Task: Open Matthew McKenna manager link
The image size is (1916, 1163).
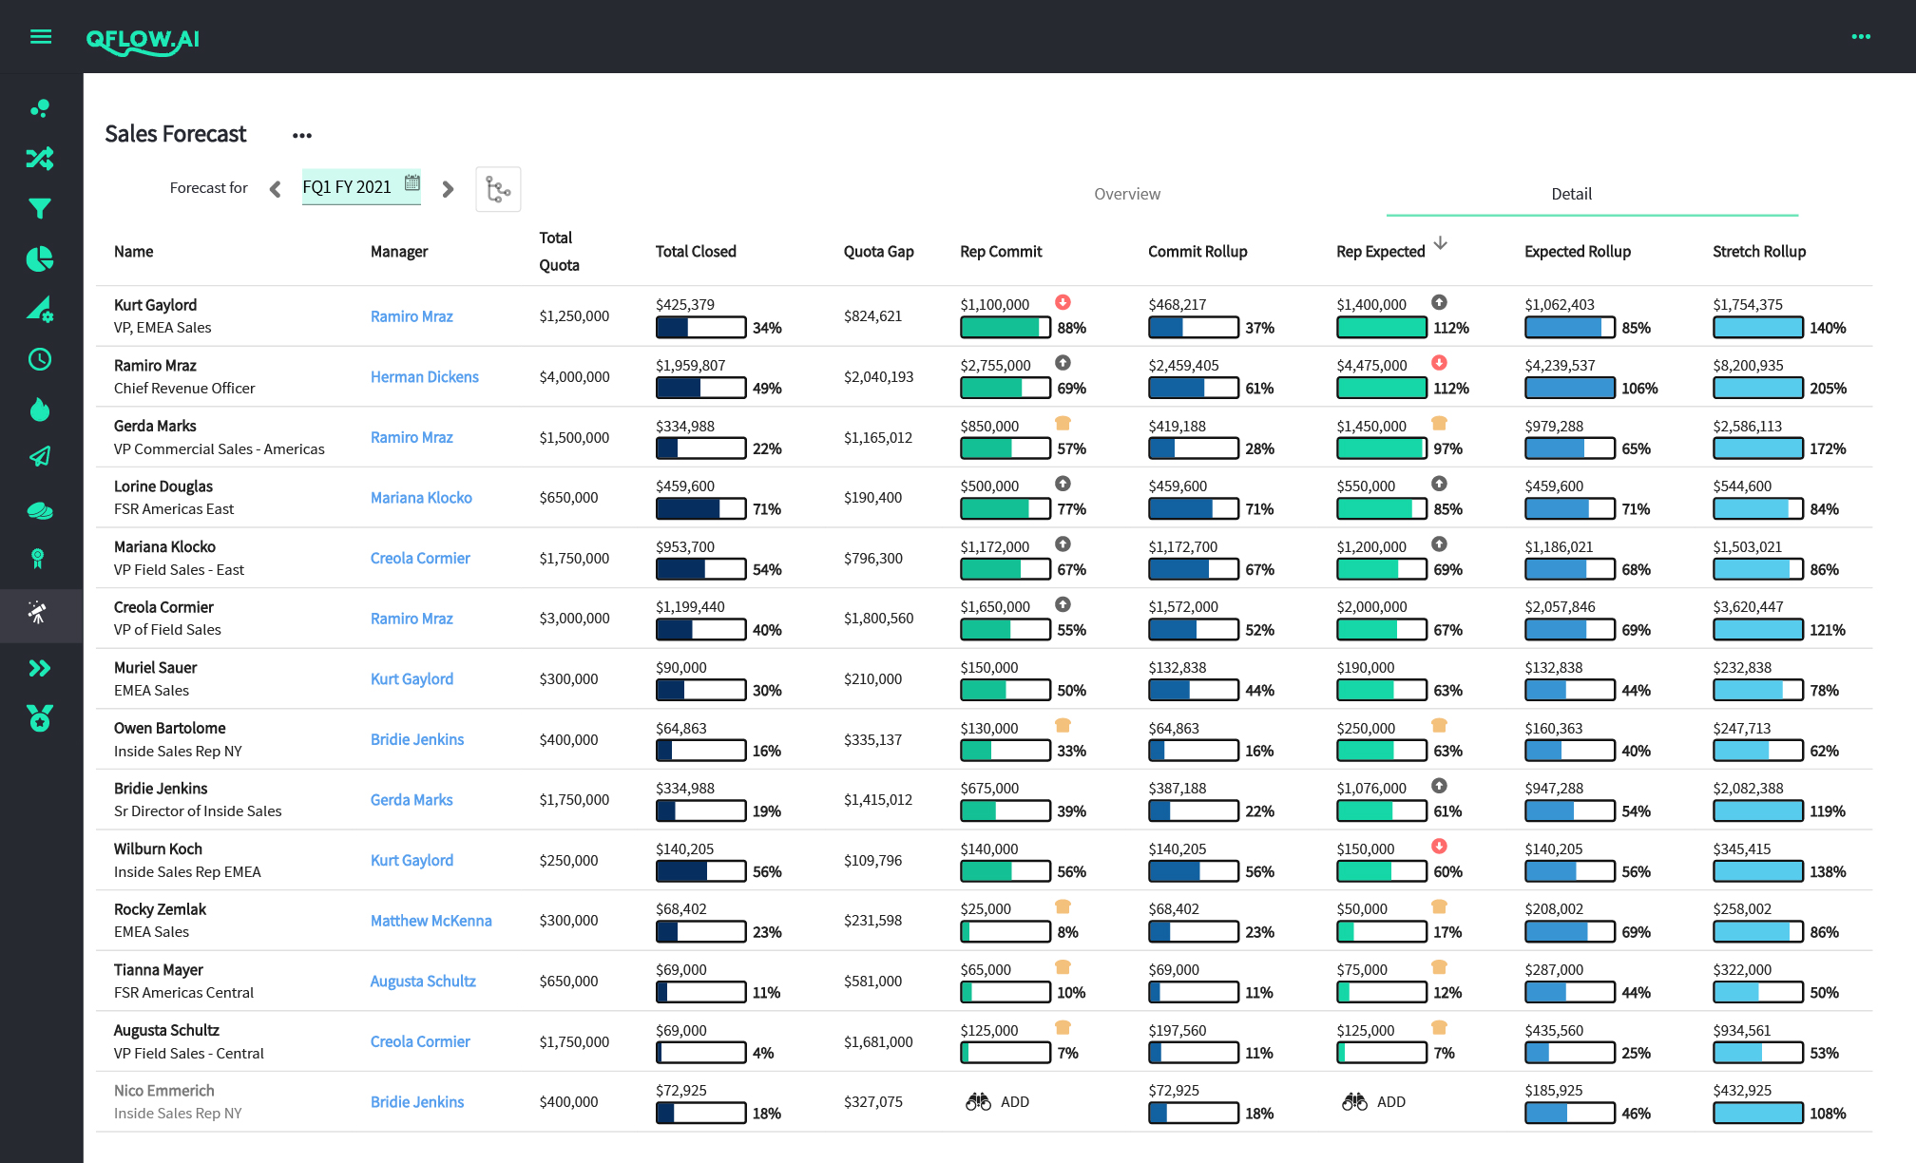Action: 431,921
